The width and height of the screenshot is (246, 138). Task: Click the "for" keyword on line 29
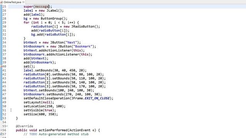(27, 23)
